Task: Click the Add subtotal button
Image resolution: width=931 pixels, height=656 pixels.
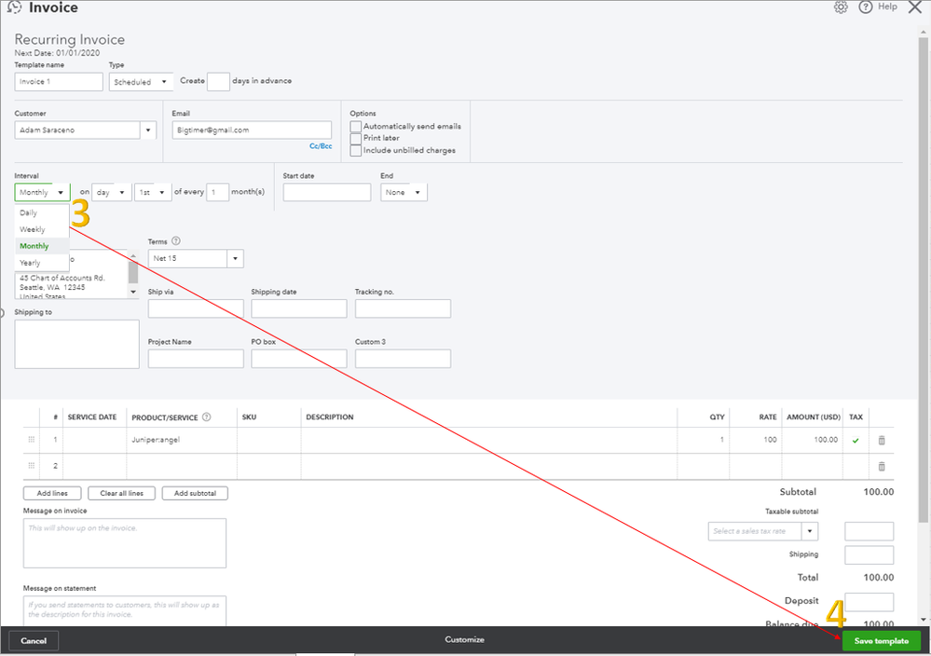Action: click(x=195, y=493)
